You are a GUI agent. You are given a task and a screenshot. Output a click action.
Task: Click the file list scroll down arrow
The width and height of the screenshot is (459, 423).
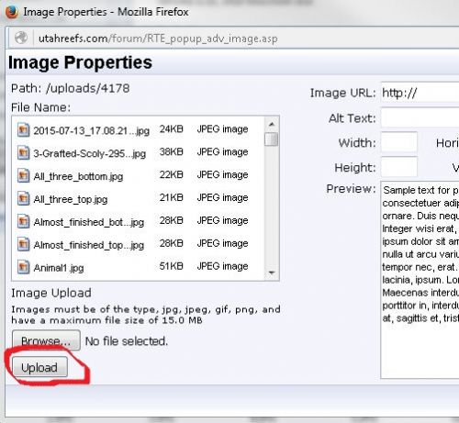pos(272,273)
